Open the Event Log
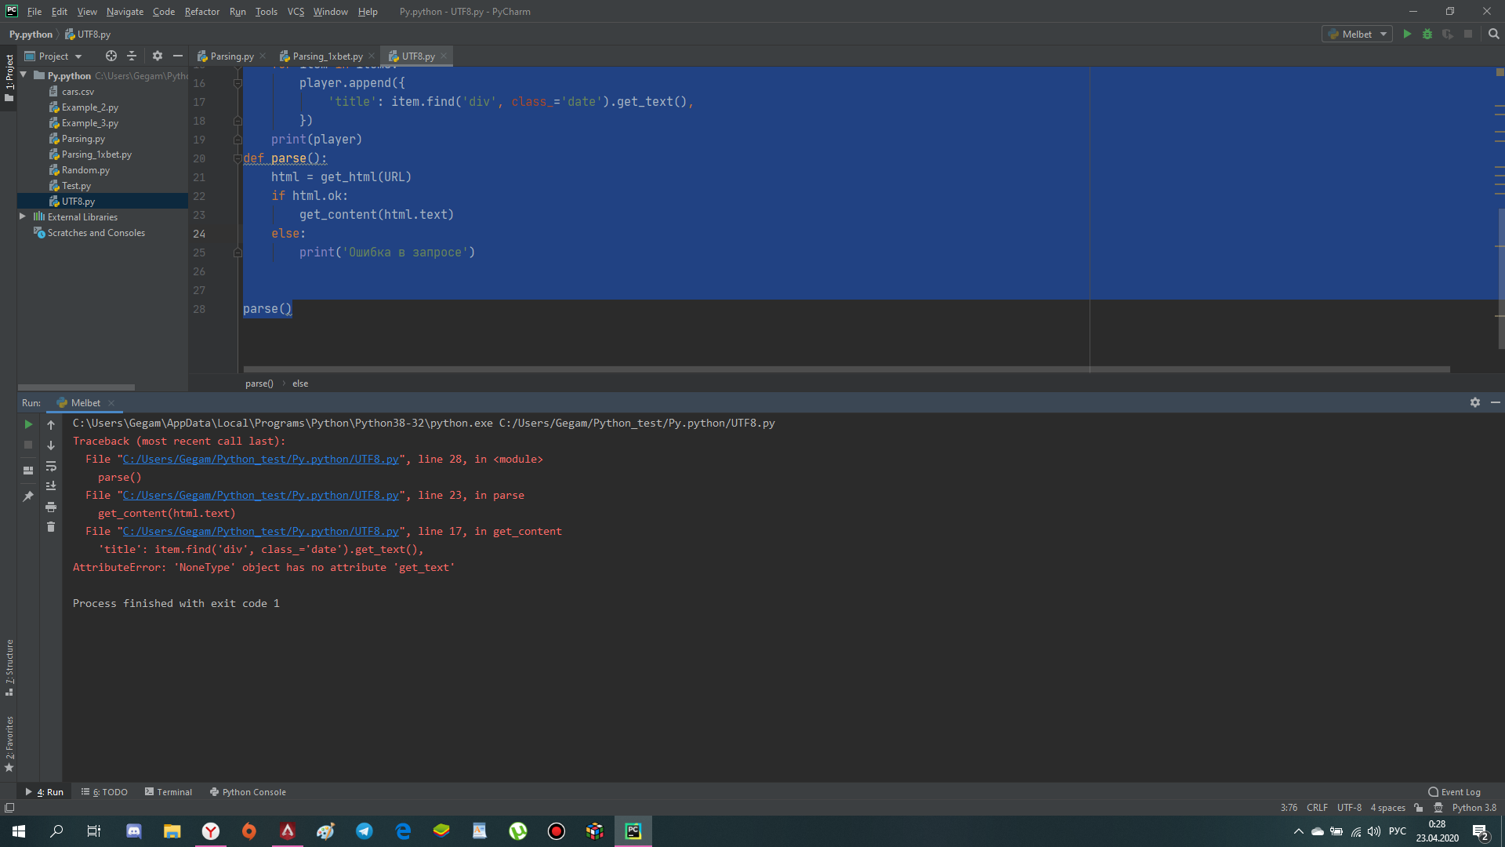This screenshot has width=1505, height=847. point(1455,792)
